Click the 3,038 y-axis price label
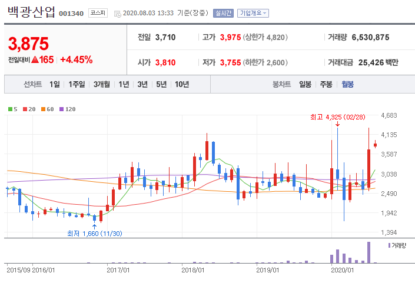415x283 pixels. point(389,174)
